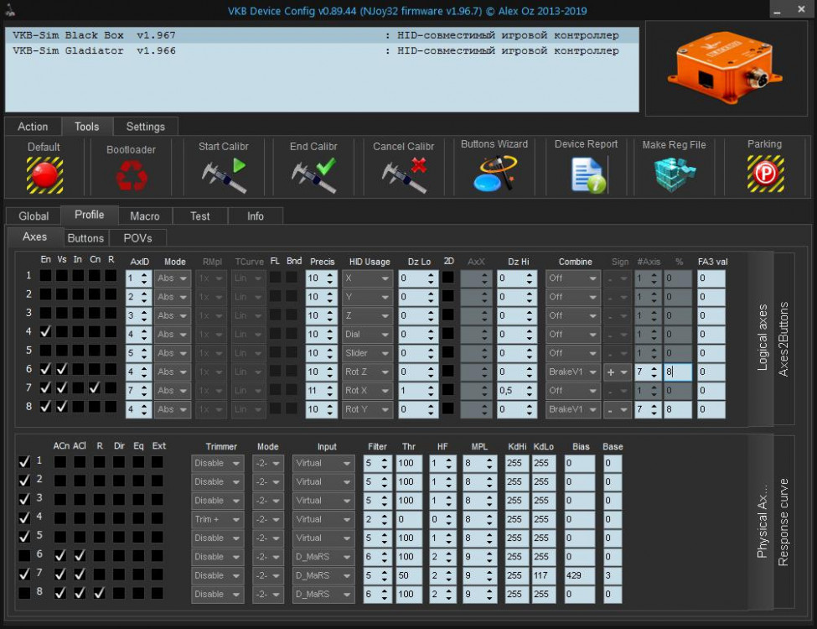The height and width of the screenshot is (629, 817).
Task: Untick the Cn checkbox on logical axis 7
Action: click(95, 388)
